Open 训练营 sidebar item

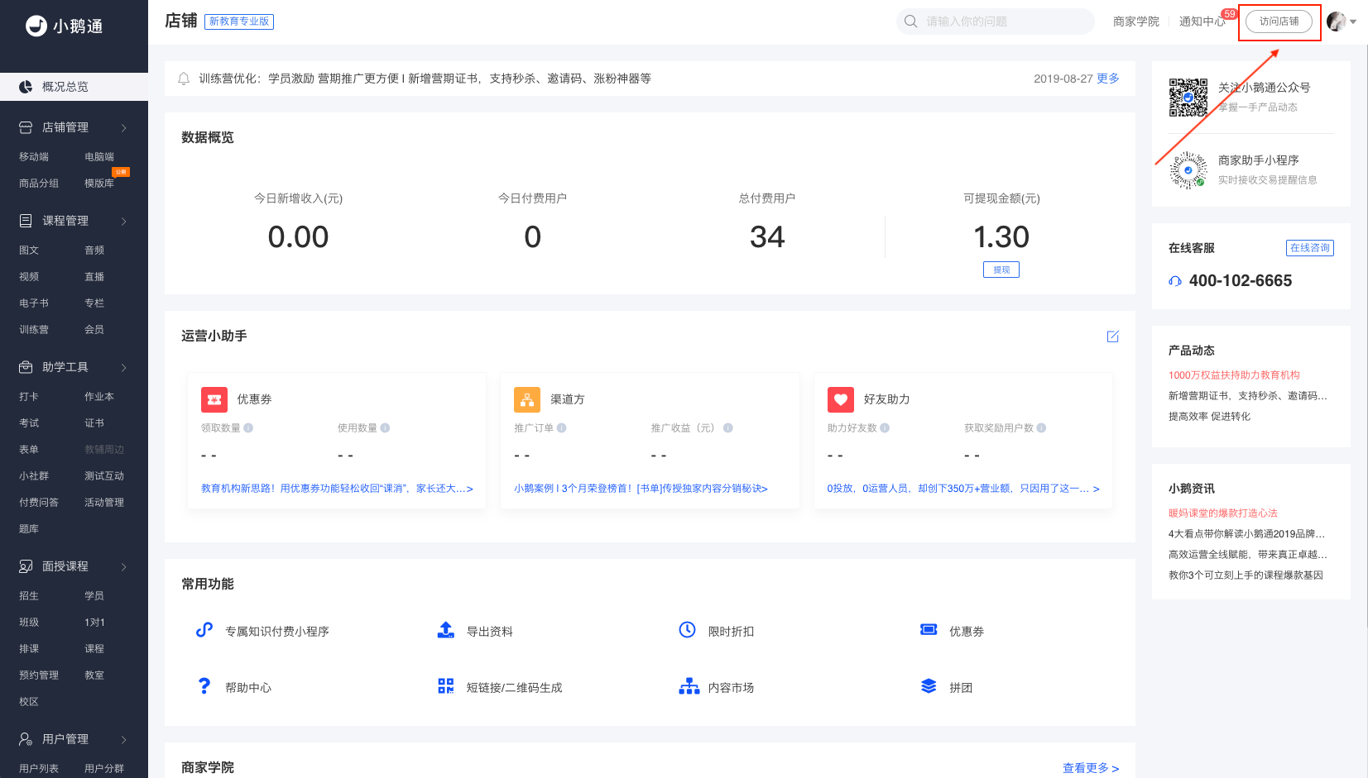[34, 329]
